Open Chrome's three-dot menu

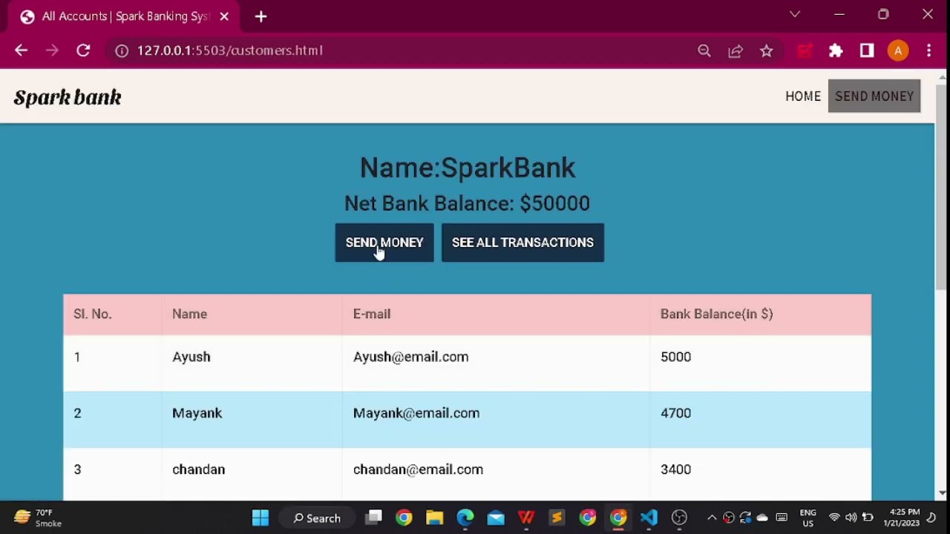[929, 50]
